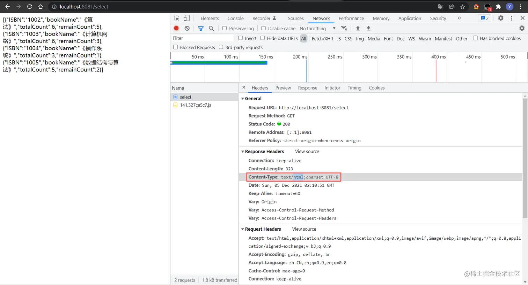Open DevTools customize three-dot menu
The width and height of the screenshot is (528, 285).
(512, 18)
